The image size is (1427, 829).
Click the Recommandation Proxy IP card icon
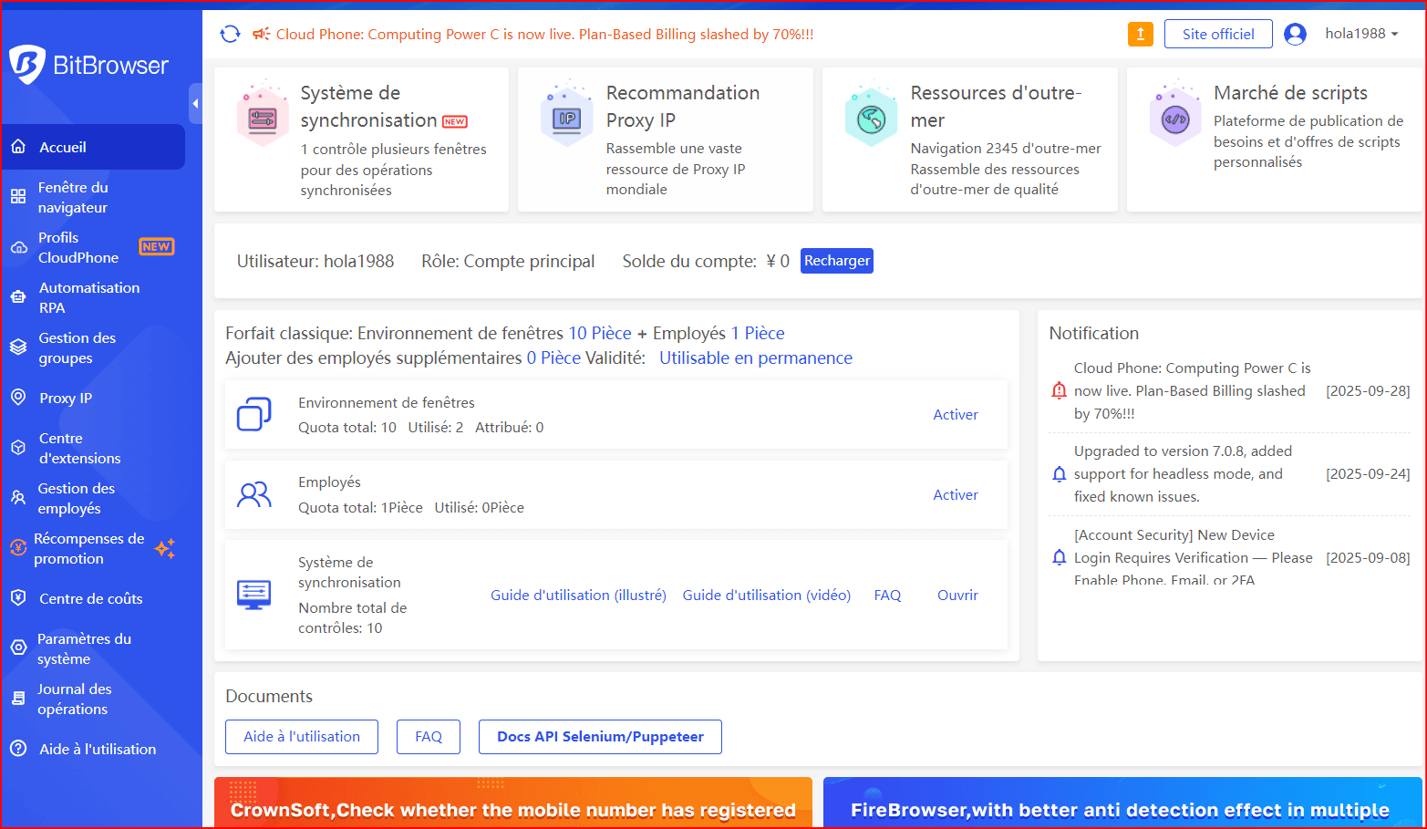[x=567, y=119]
